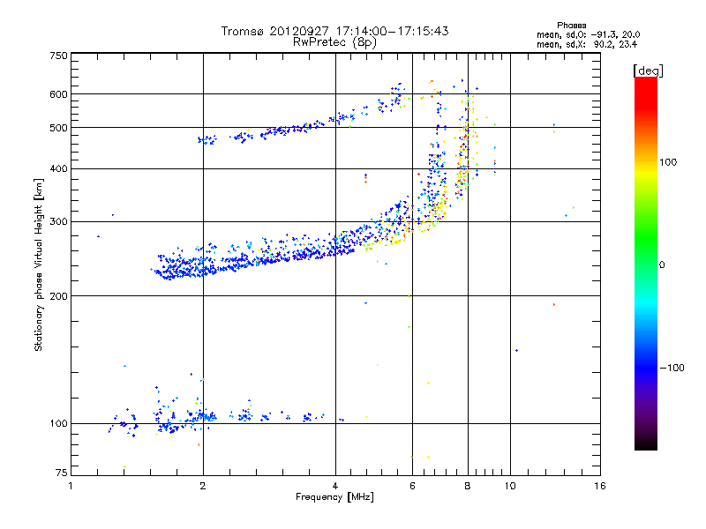The width and height of the screenshot is (706, 529).
Task: Click x-axis tick label '6'
Action: [x=413, y=487]
